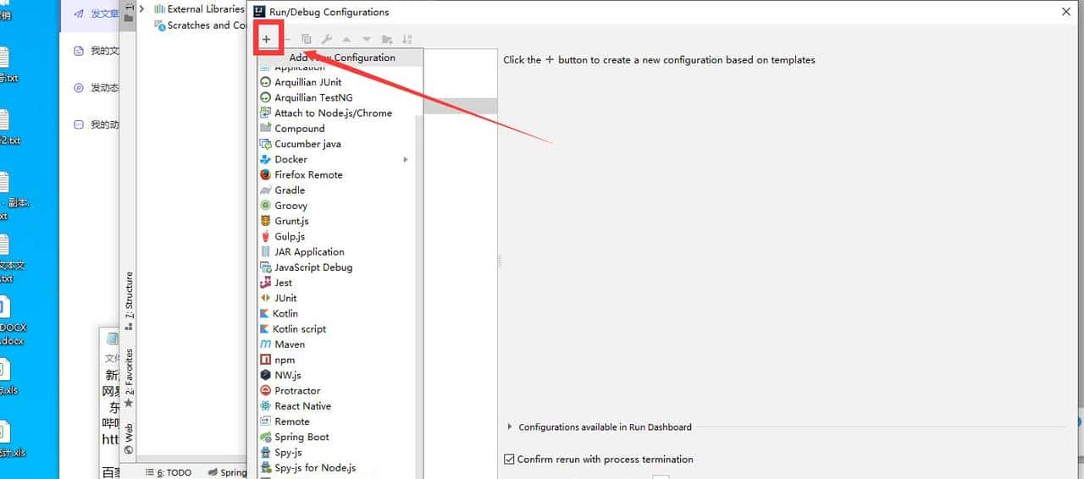Screen dimensions: 1084x479
Task: Expand the External Libraries tree node
Action: coord(142,8)
